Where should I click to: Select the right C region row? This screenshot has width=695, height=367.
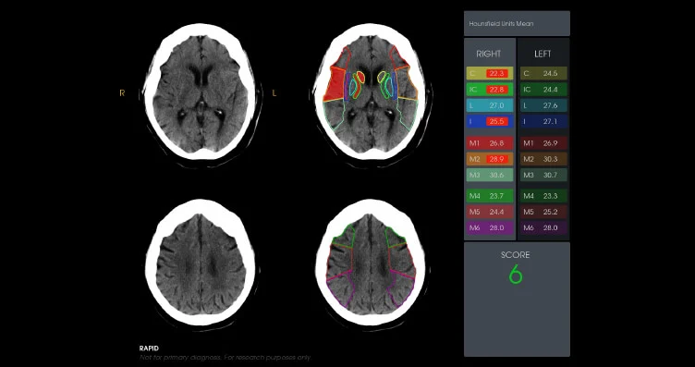[x=490, y=73]
